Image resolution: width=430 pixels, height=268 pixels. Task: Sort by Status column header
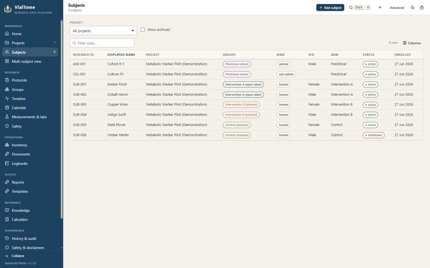pyautogui.click(x=368, y=55)
